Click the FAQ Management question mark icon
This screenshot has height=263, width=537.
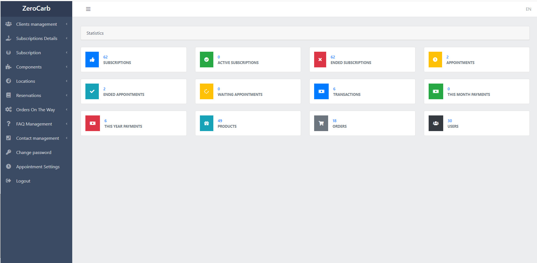click(8, 124)
